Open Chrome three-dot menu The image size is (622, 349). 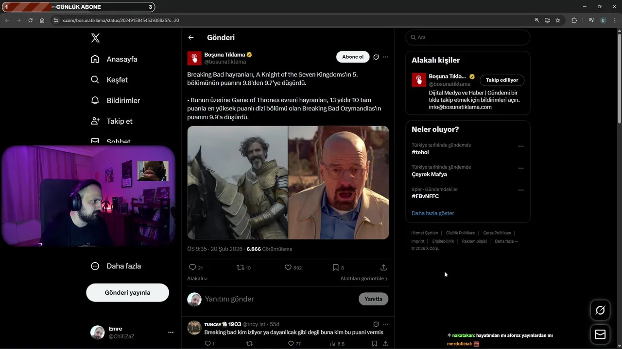(x=614, y=20)
